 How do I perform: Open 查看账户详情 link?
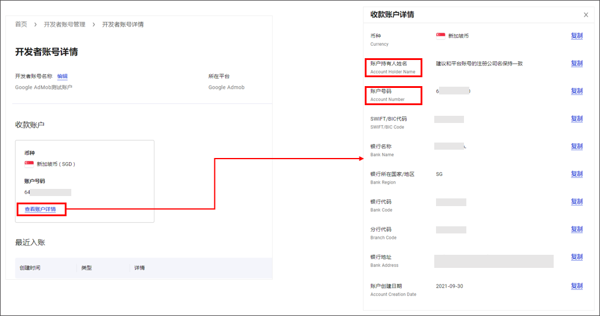tap(40, 209)
